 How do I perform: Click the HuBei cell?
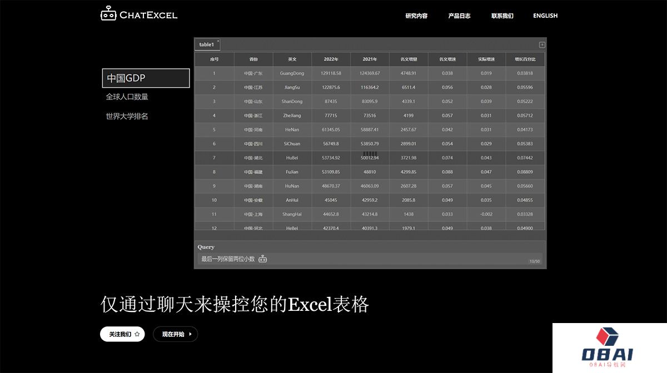(292, 158)
